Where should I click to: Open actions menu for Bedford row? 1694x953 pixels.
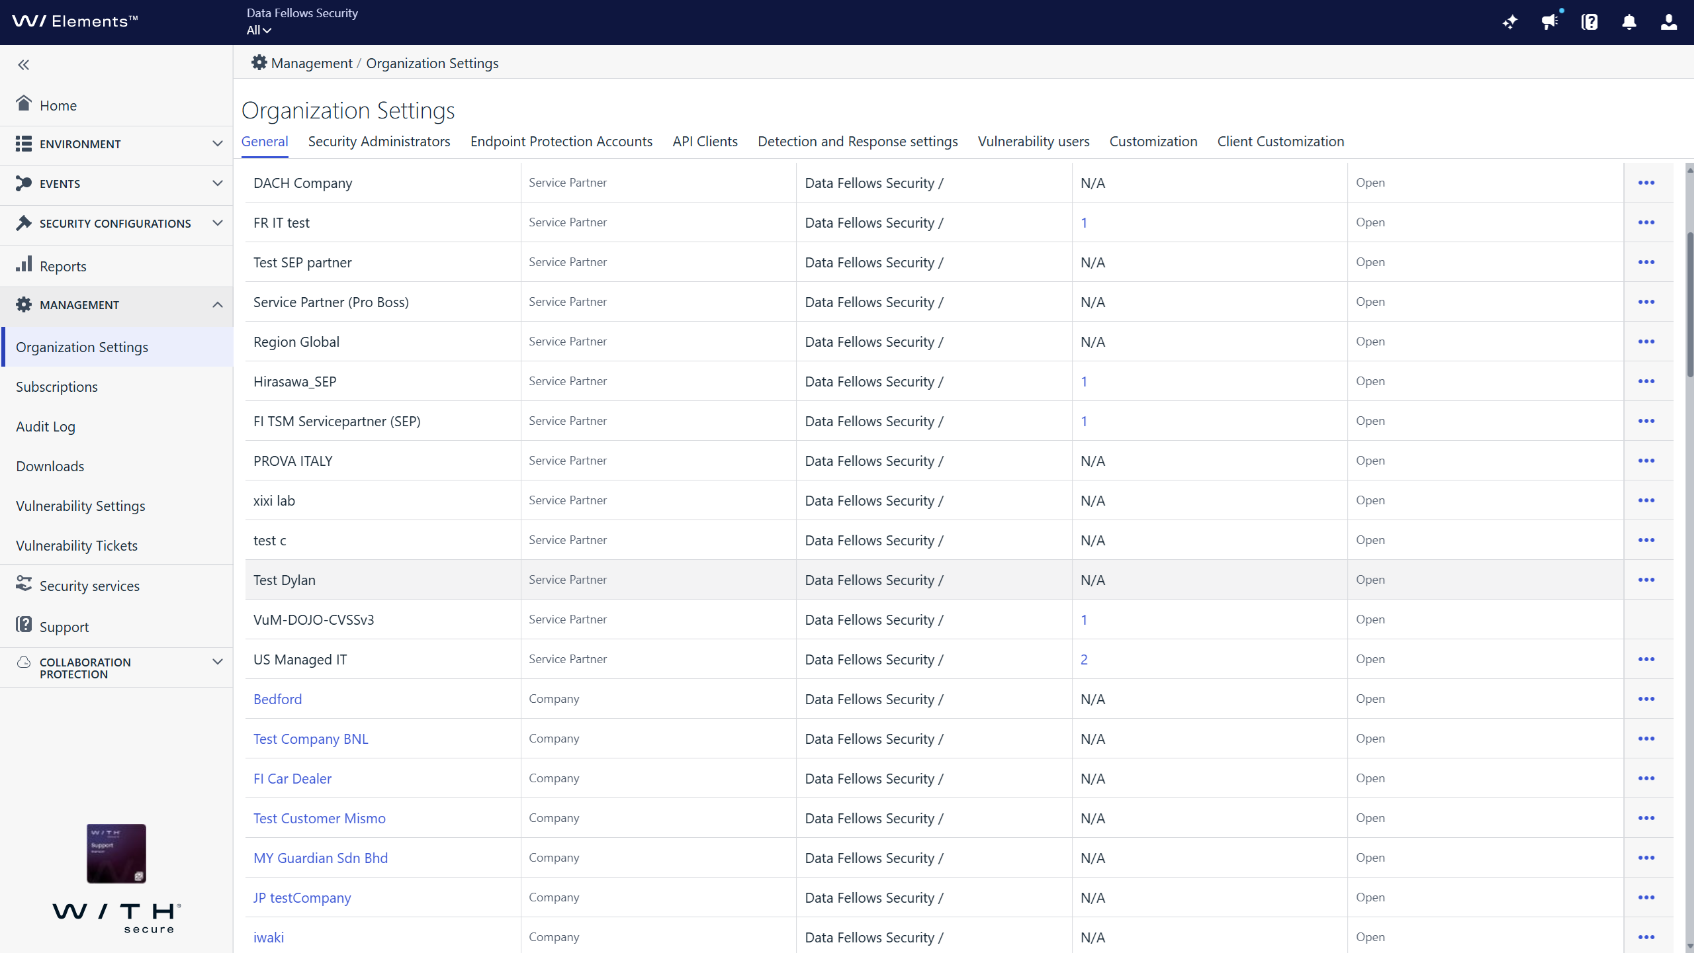click(1646, 699)
